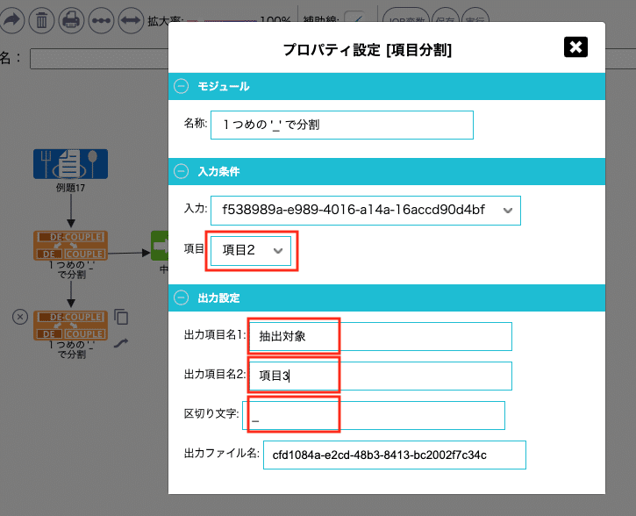Collapse the モジュール section
Image resolution: width=636 pixels, height=516 pixels.
[x=181, y=86]
